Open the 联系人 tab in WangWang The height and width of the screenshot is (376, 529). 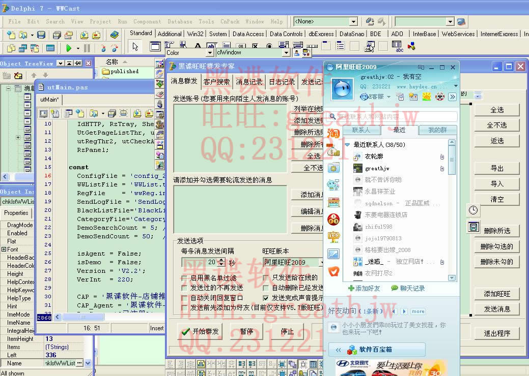click(361, 130)
